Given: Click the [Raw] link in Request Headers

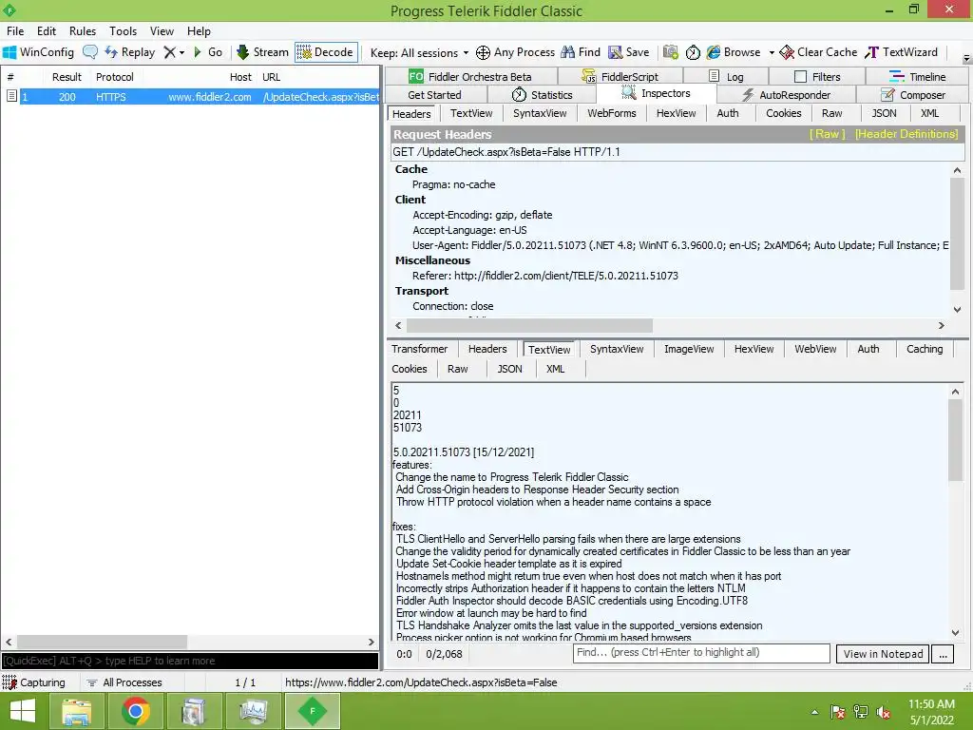Looking at the screenshot, I should click(x=828, y=134).
